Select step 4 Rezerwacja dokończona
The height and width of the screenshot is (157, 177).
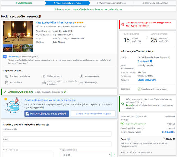(x=155, y=3)
